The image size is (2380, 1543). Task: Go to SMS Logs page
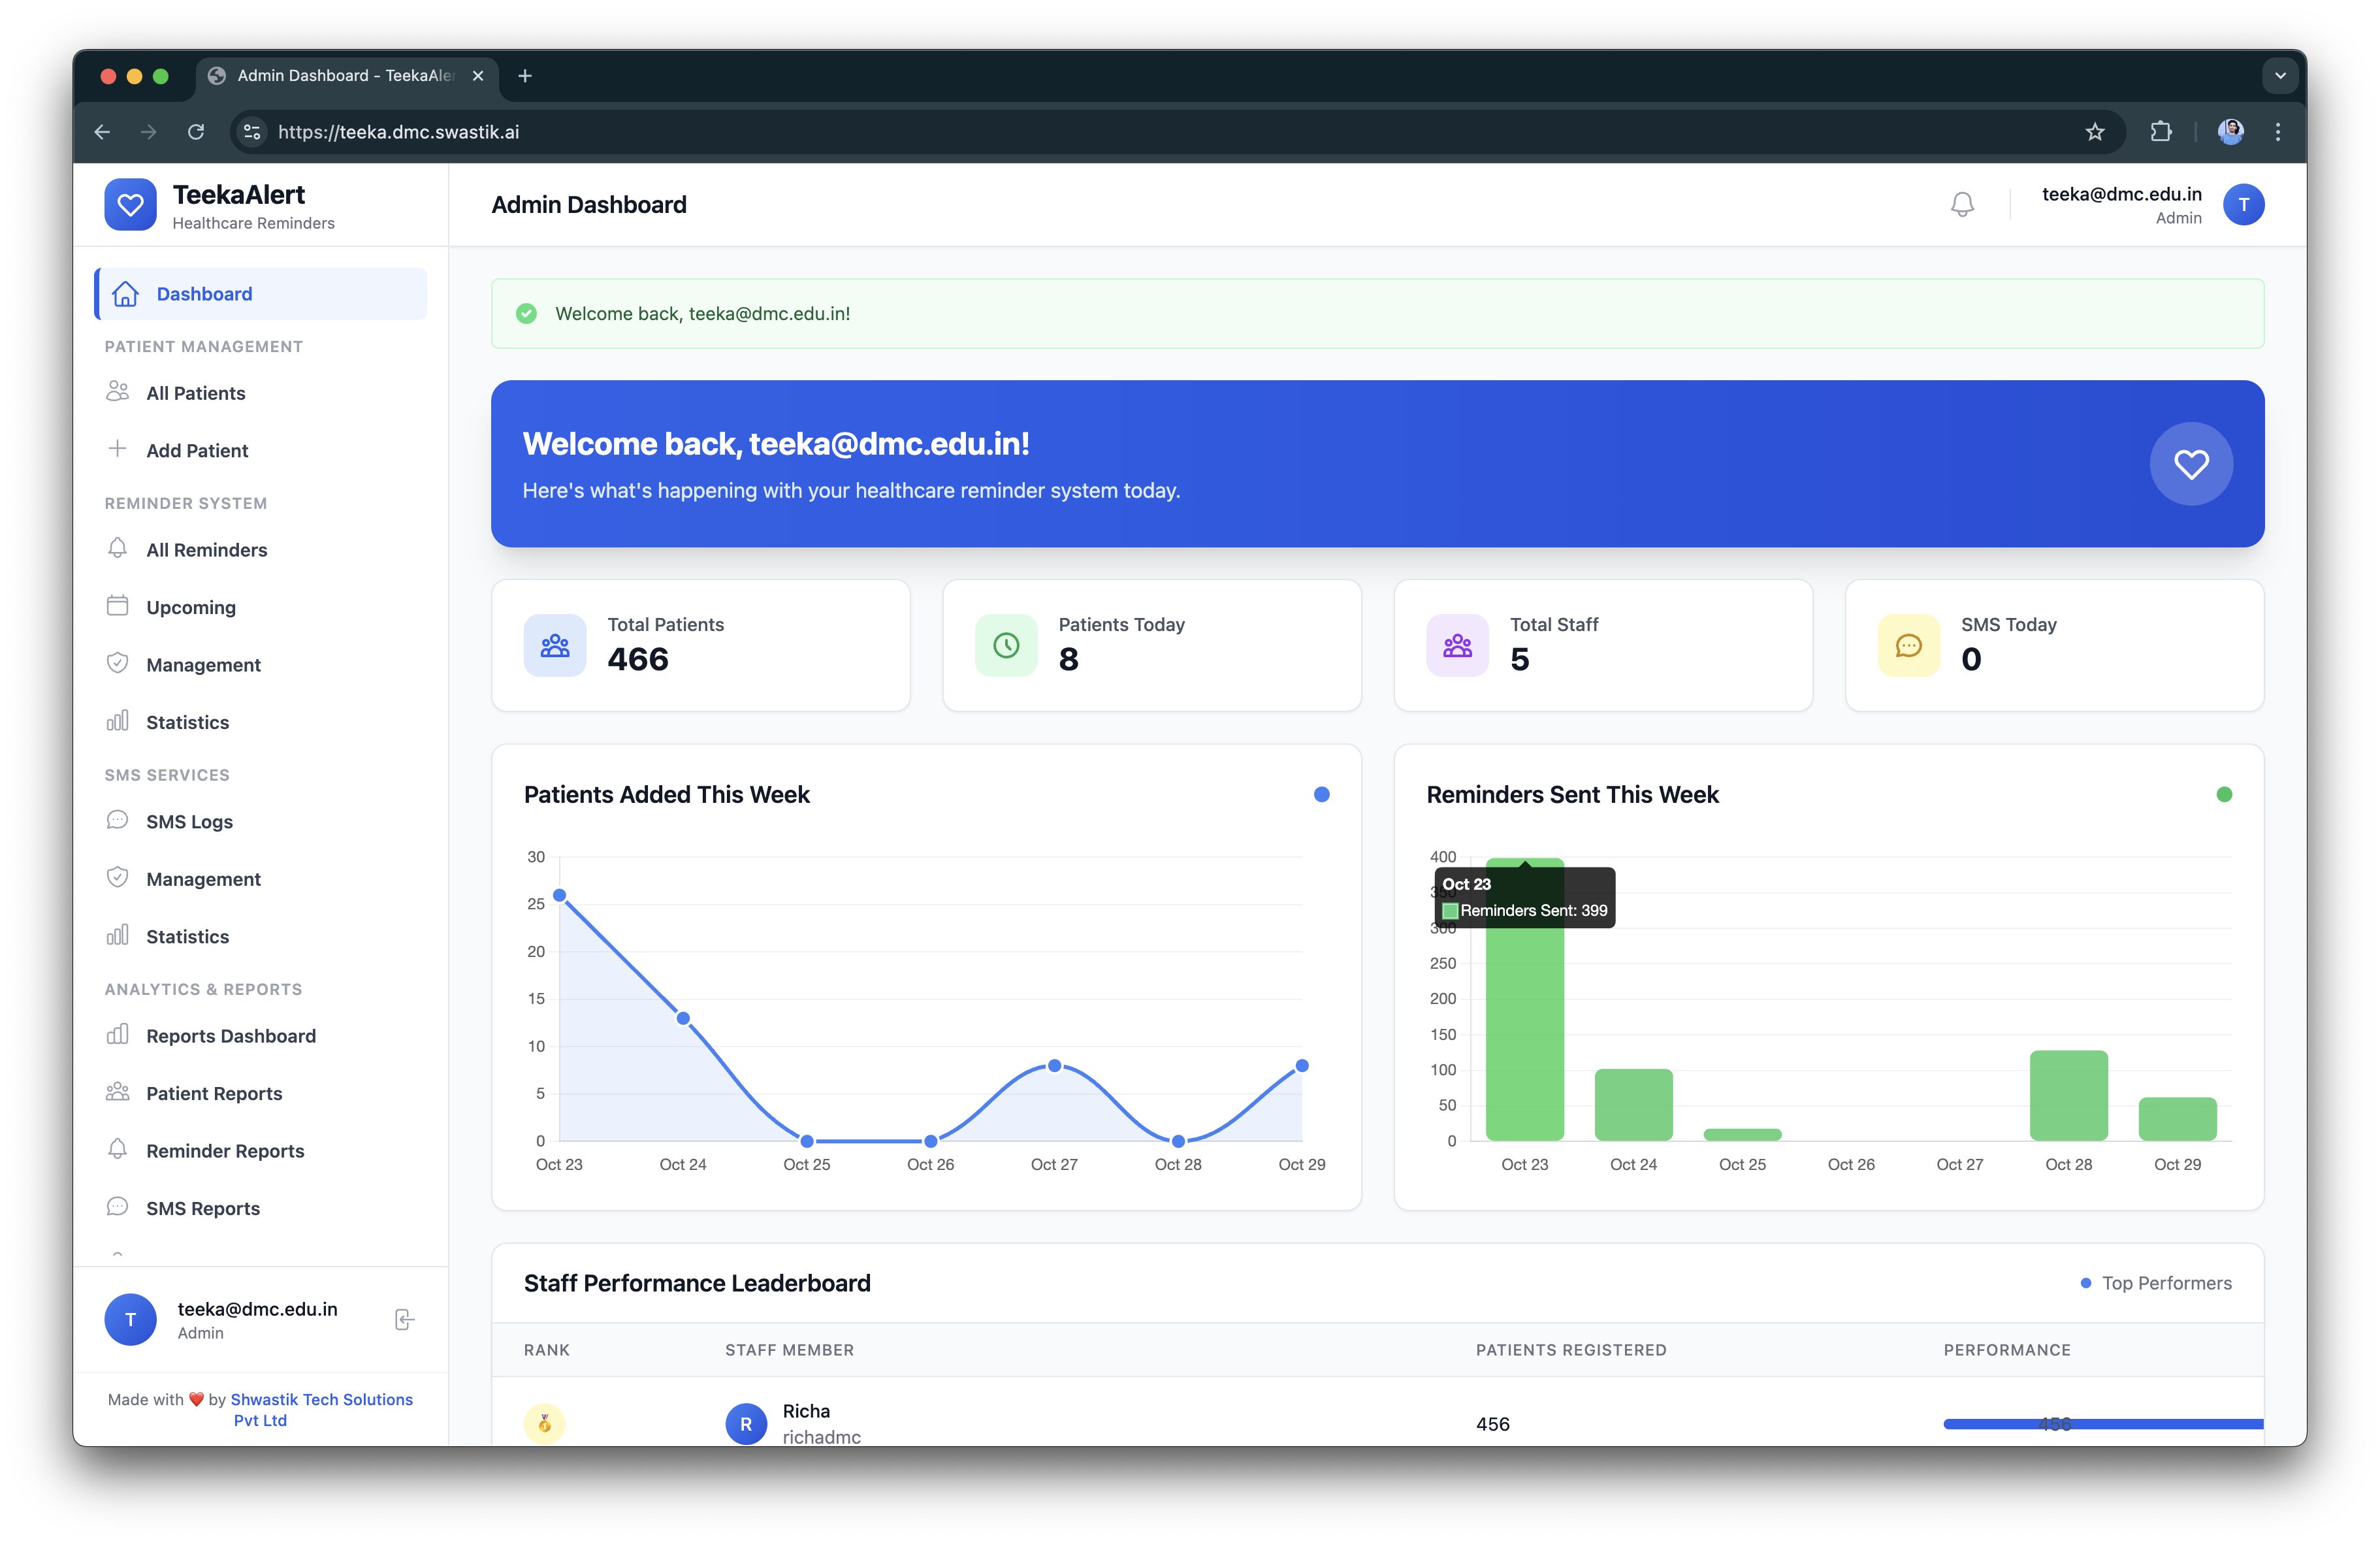pos(189,822)
